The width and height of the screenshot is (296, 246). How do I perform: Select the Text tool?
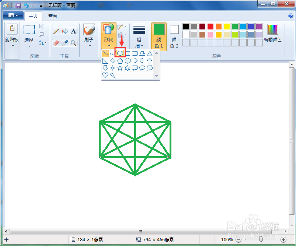[73, 31]
